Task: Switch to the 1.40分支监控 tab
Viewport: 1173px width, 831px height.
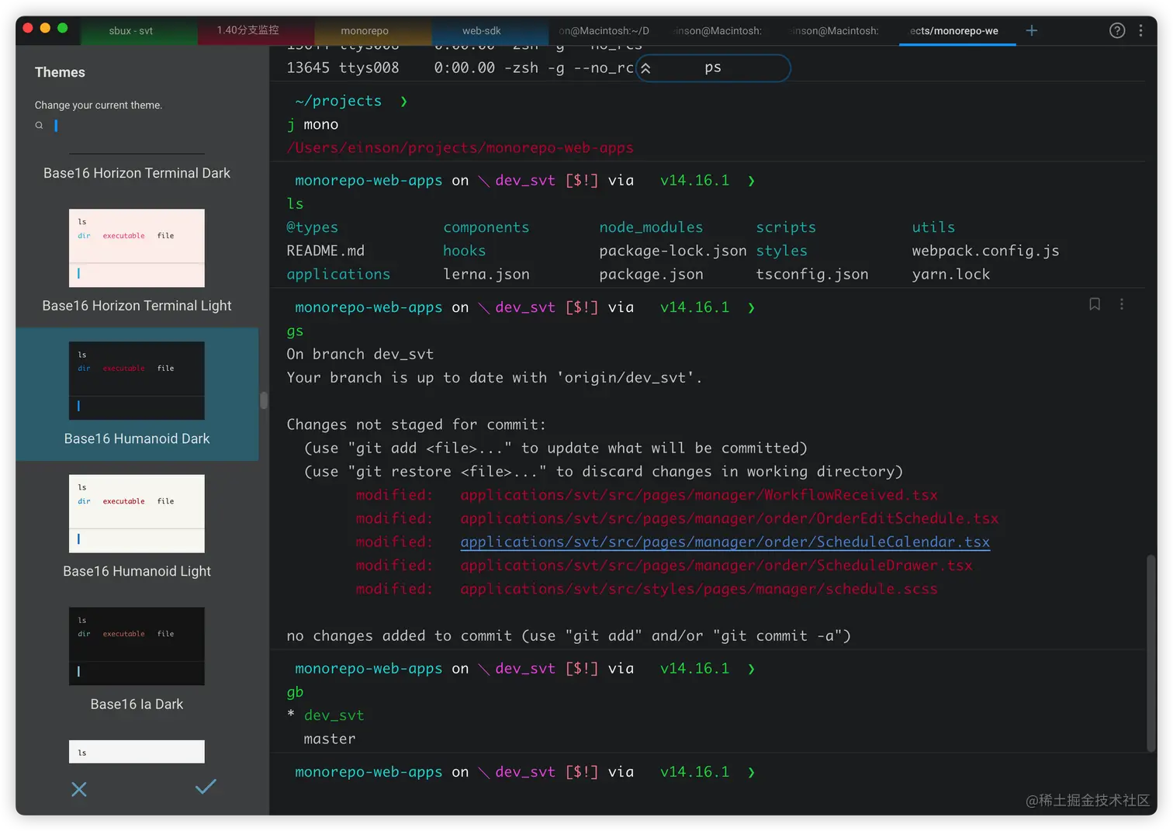Action: (x=247, y=30)
